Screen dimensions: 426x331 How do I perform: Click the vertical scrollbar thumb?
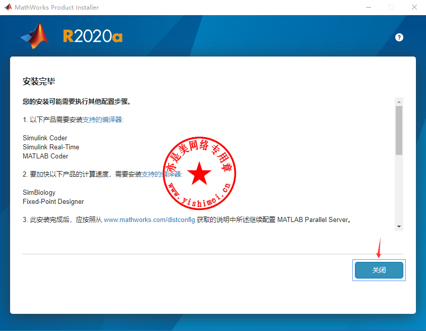(399, 131)
